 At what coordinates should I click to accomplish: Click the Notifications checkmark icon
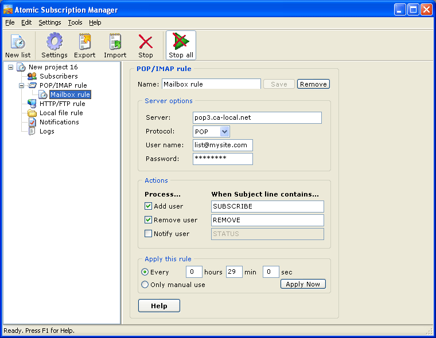click(x=32, y=122)
